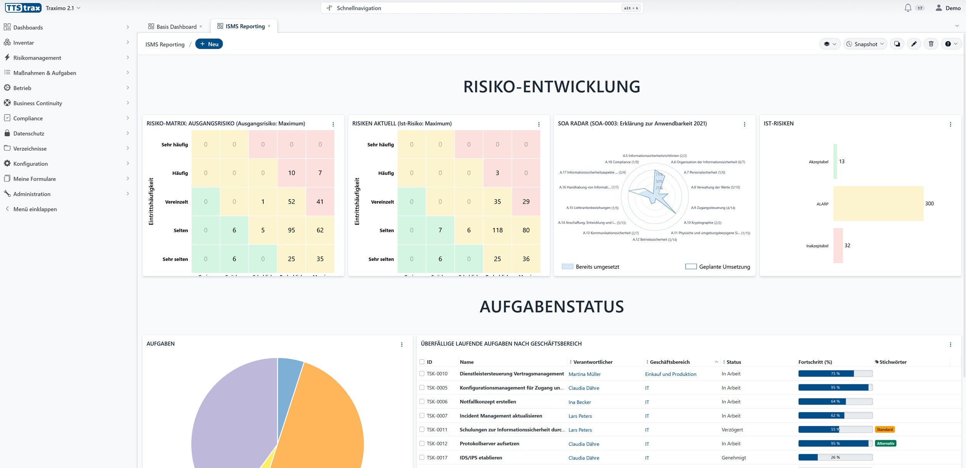Collapse sidebar with Menü einklappen
Screen dimensions: 966x468
point(32,209)
